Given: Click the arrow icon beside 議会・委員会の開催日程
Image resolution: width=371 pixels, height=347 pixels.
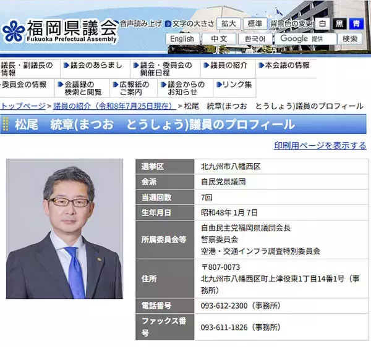Looking at the screenshot, I should tap(136, 65).
